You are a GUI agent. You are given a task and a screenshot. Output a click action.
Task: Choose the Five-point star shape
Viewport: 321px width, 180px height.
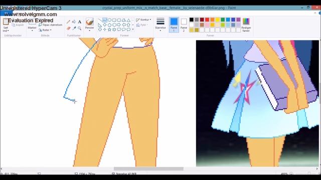point(109,29)
